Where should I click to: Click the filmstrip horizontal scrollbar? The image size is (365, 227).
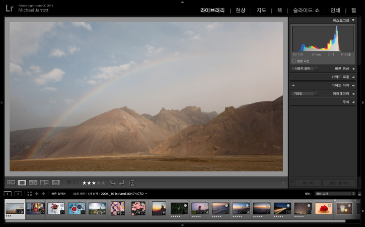coord(175,221)
